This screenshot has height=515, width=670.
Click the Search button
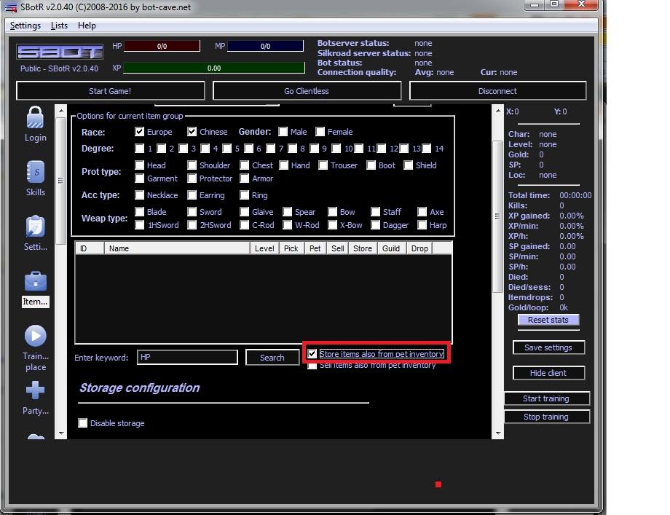(272, 358)
